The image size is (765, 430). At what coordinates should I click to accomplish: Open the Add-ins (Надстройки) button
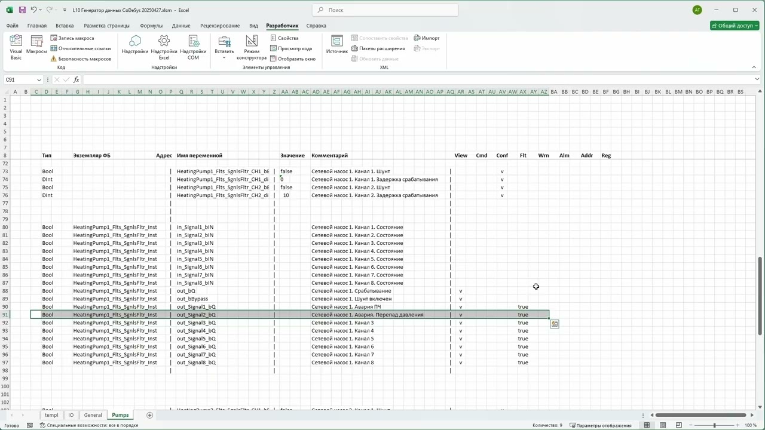[x=135, y=45]
